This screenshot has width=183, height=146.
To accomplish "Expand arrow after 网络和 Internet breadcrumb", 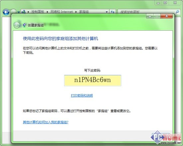I will click(x=76, y=12).
